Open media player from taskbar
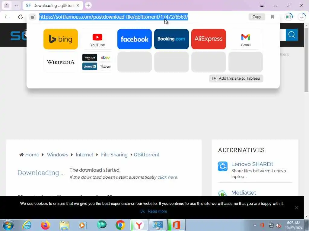 pyautogui.click(x=82, y=225)
